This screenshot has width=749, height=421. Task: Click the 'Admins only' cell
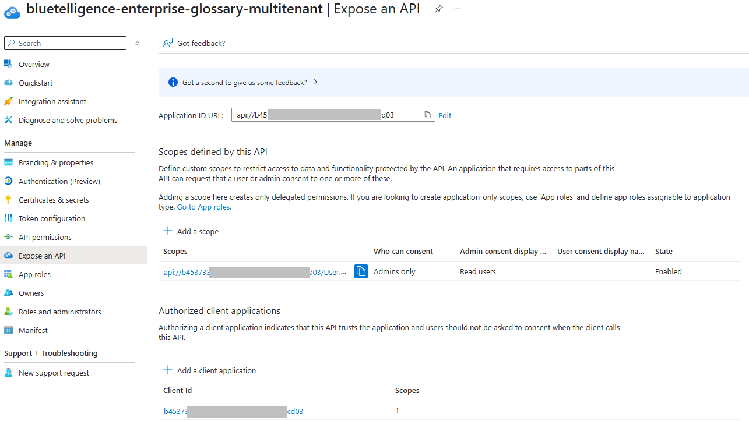coord(395,271)
